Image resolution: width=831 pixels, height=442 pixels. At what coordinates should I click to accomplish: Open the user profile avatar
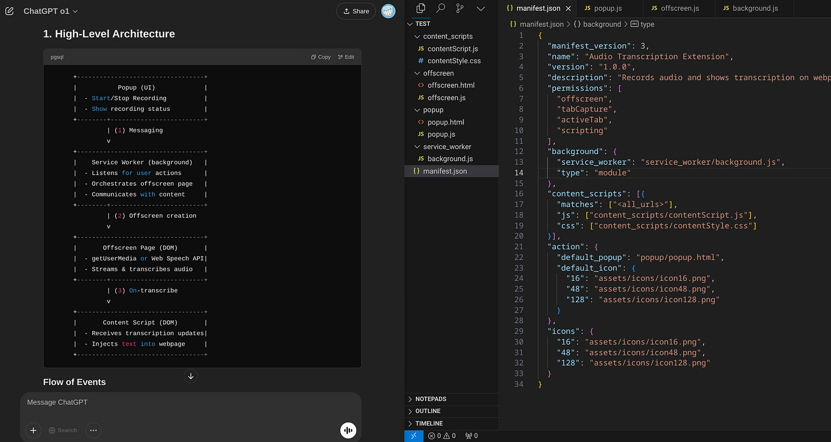(389, 11)
